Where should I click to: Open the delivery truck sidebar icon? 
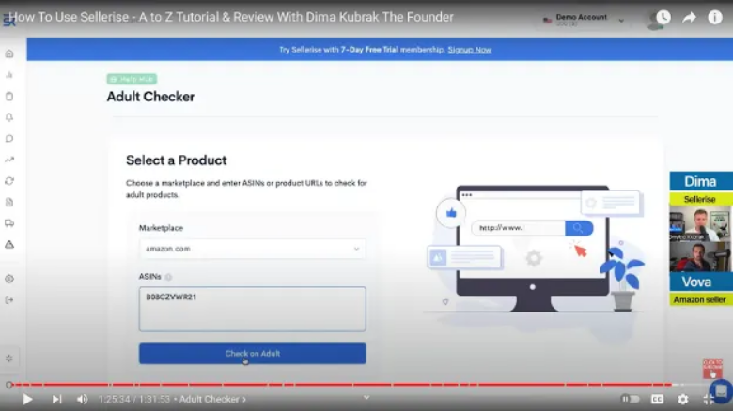[x=9, y=223]
